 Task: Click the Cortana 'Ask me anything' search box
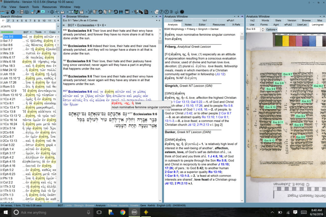pos(52,212)
